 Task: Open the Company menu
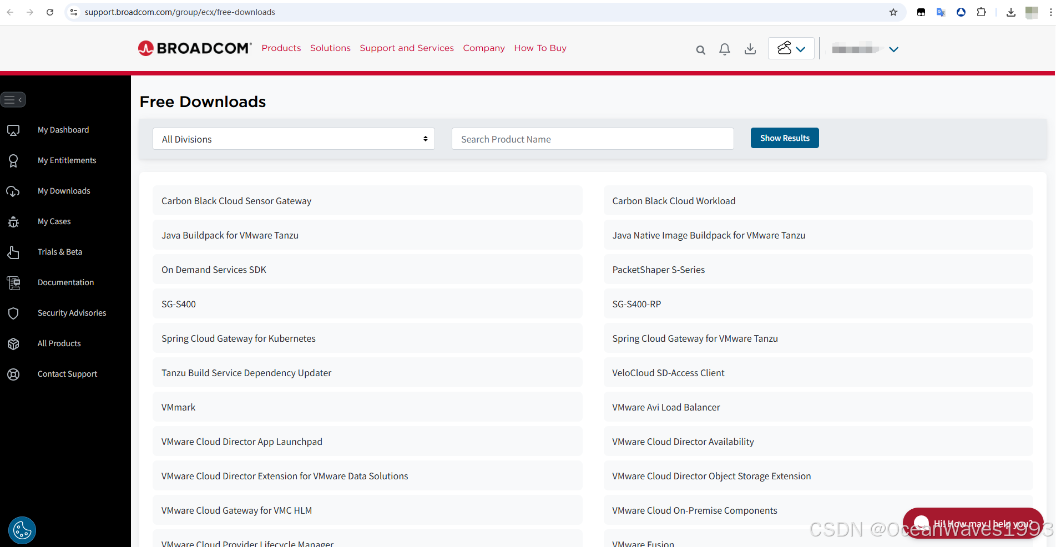pyautogui.click(x=484, y=48)
